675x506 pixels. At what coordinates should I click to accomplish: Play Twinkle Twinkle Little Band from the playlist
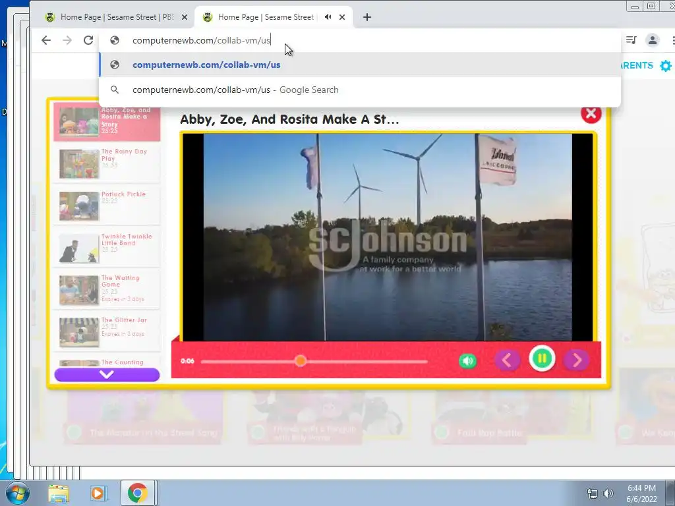[x=107, y=248]
